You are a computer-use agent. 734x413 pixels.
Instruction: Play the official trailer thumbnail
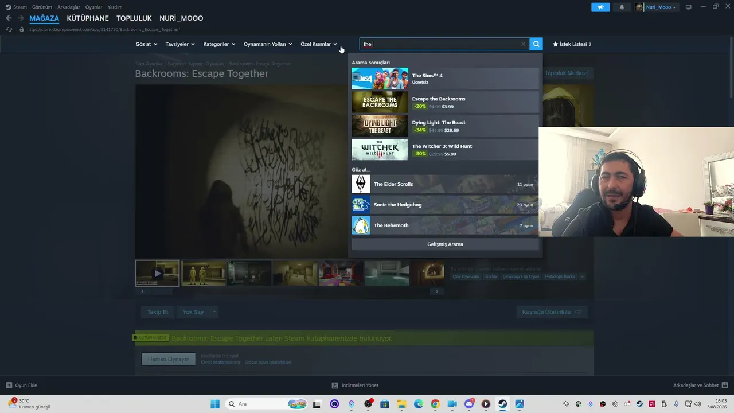point(158,273)
